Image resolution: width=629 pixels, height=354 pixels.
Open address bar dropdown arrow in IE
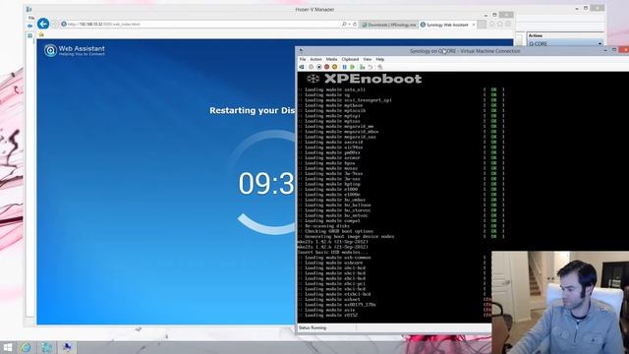[x=350, y=24]
